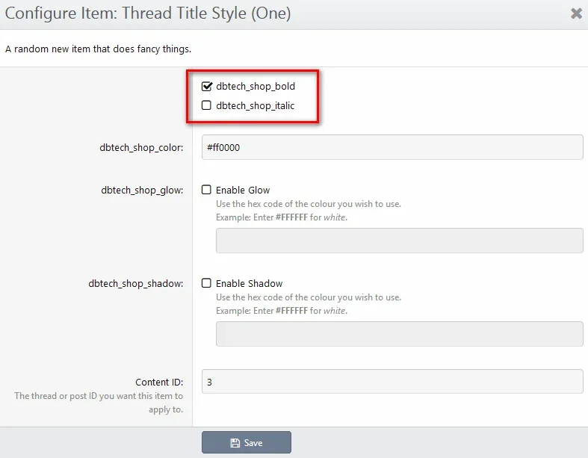Click the Content ID label
The image size is (588, 458).
click(159, 383)
